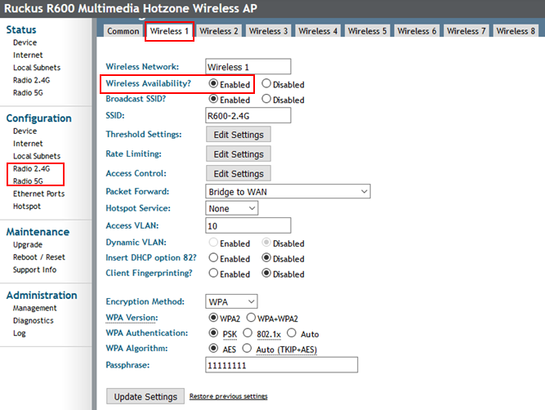The width and height of the screenshot is (545, 410).
Task: Open Status Local Subnets page
Action: point(37,68)
